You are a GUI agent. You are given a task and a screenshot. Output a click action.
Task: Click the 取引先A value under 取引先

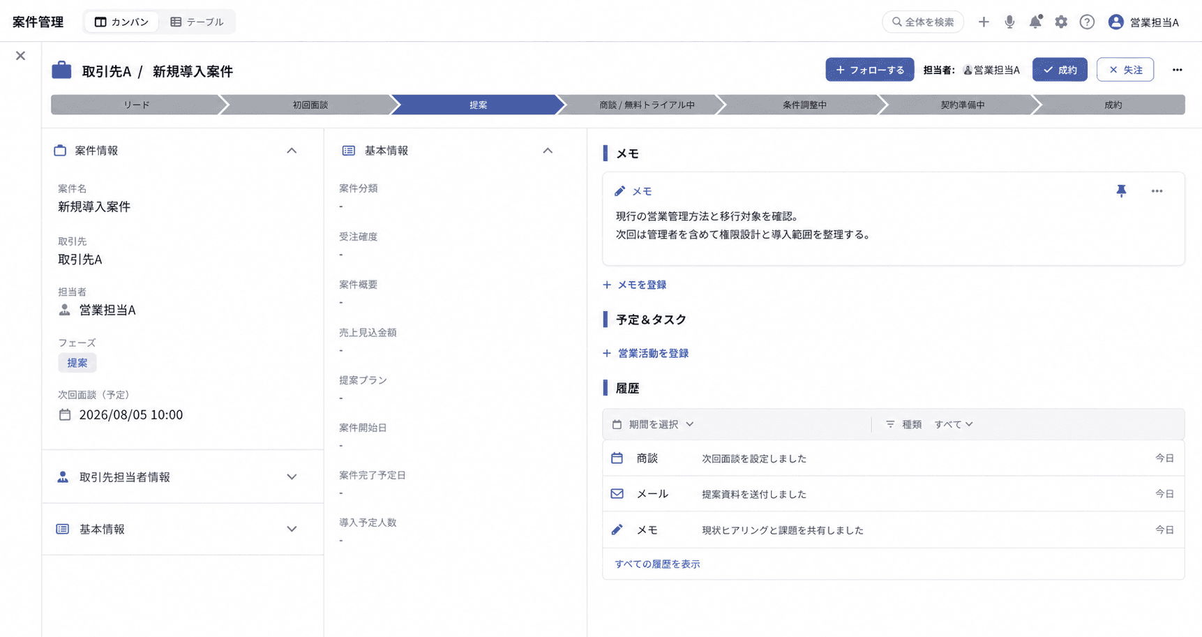80,260
